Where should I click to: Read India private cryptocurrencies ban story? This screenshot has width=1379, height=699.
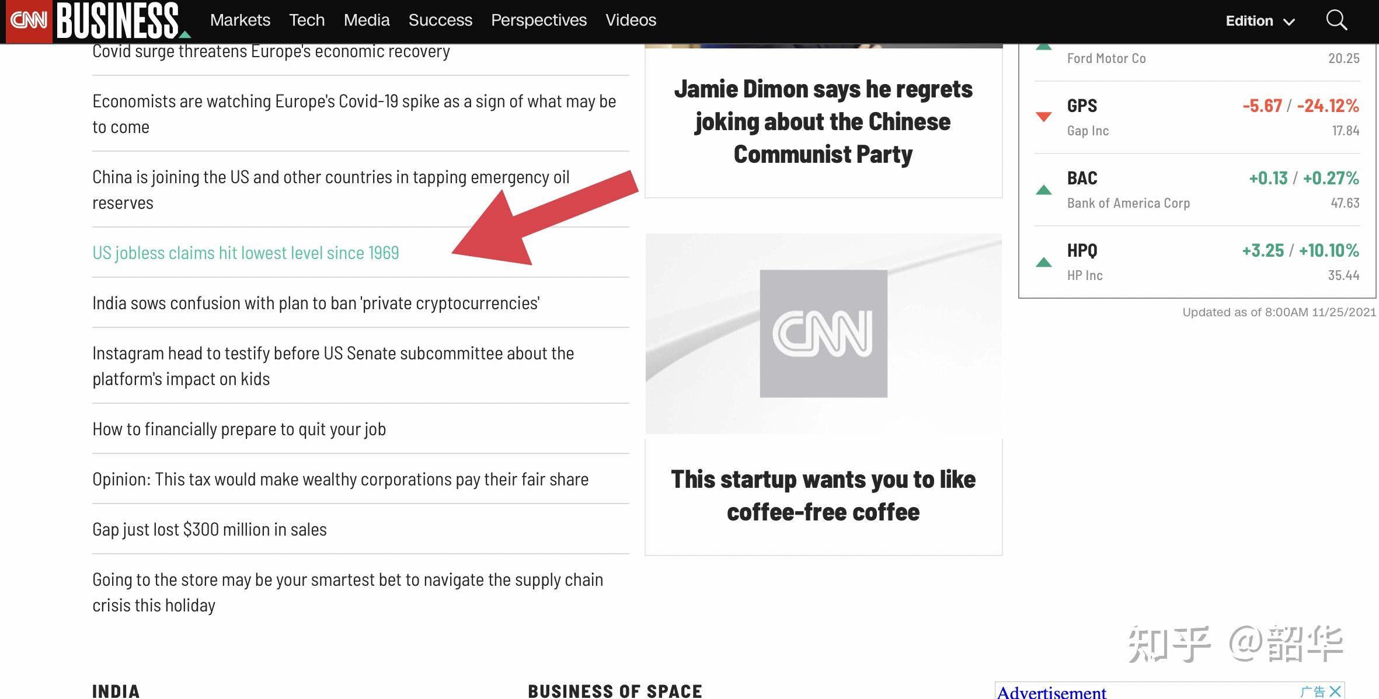tap(316, 303)
